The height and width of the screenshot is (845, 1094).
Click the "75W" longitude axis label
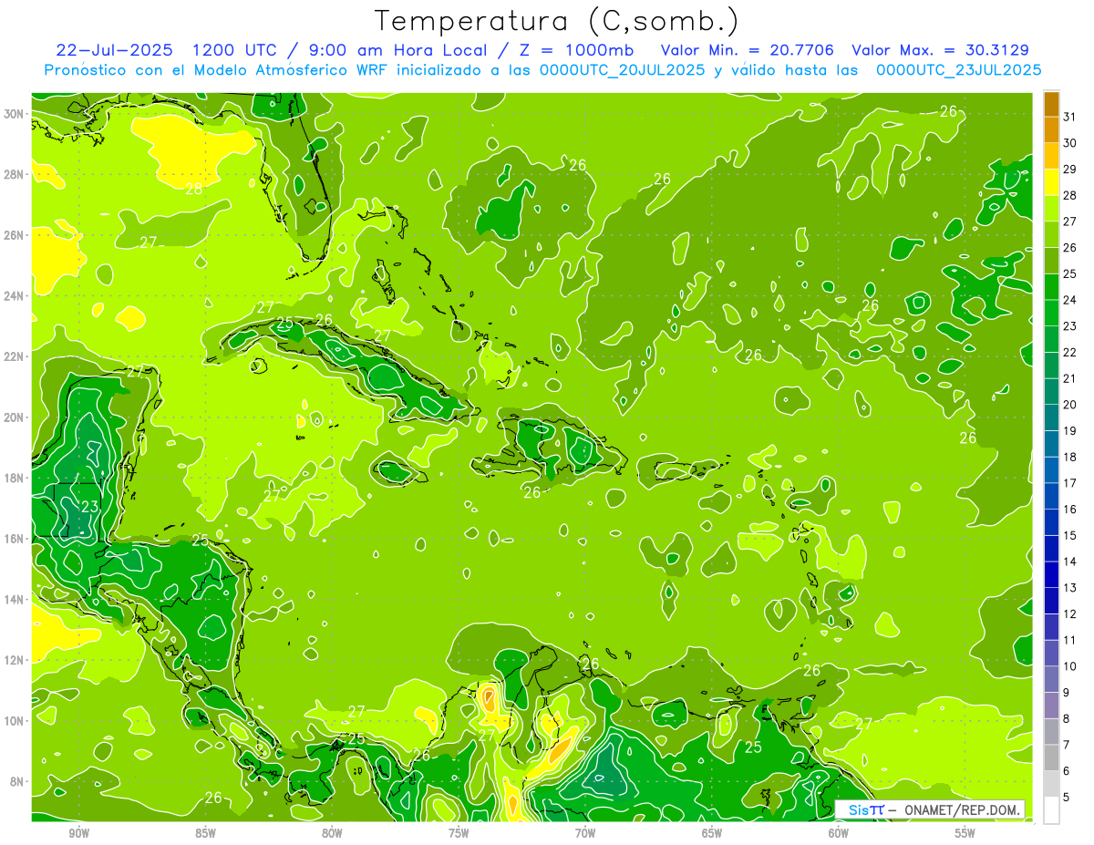[x=459, y=834]
